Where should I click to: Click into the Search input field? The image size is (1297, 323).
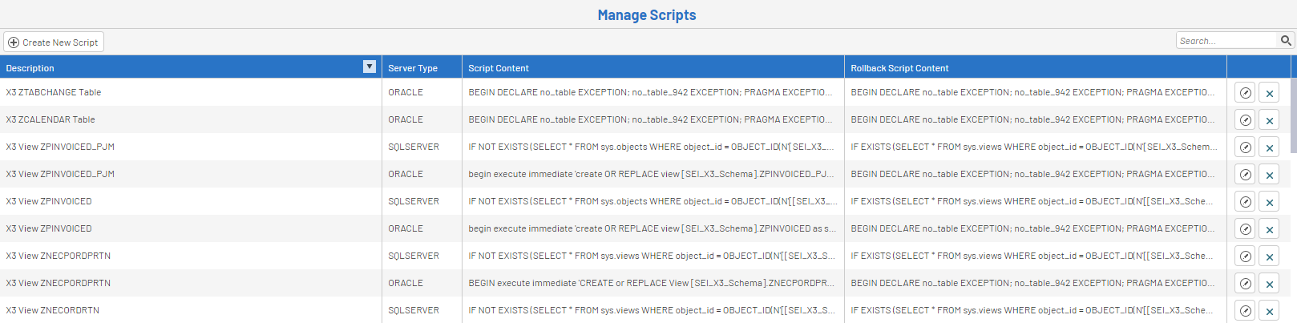tap(1226, 41)
